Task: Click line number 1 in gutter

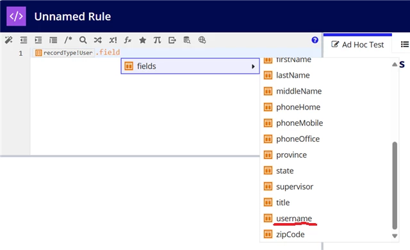Action: coord(20,53)
